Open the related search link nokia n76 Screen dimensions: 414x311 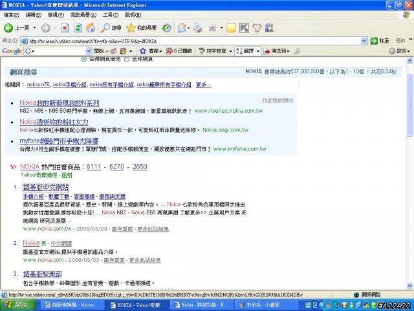pyautogui.click(x=38, y=85)
